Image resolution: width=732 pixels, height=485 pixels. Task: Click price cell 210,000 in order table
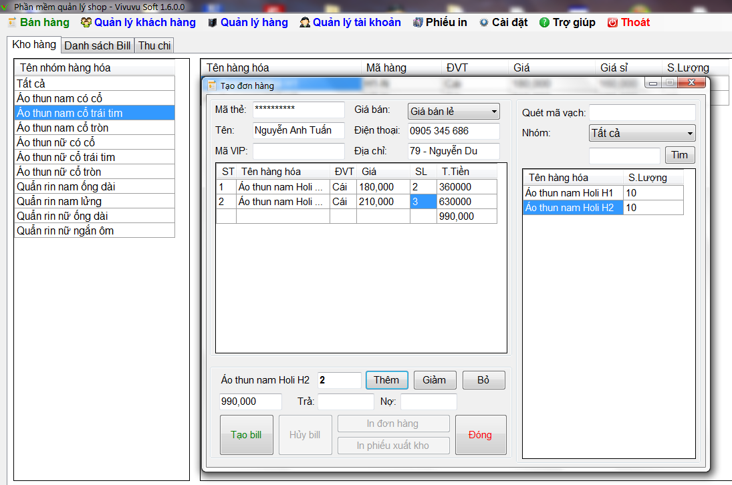click(383, 202)
